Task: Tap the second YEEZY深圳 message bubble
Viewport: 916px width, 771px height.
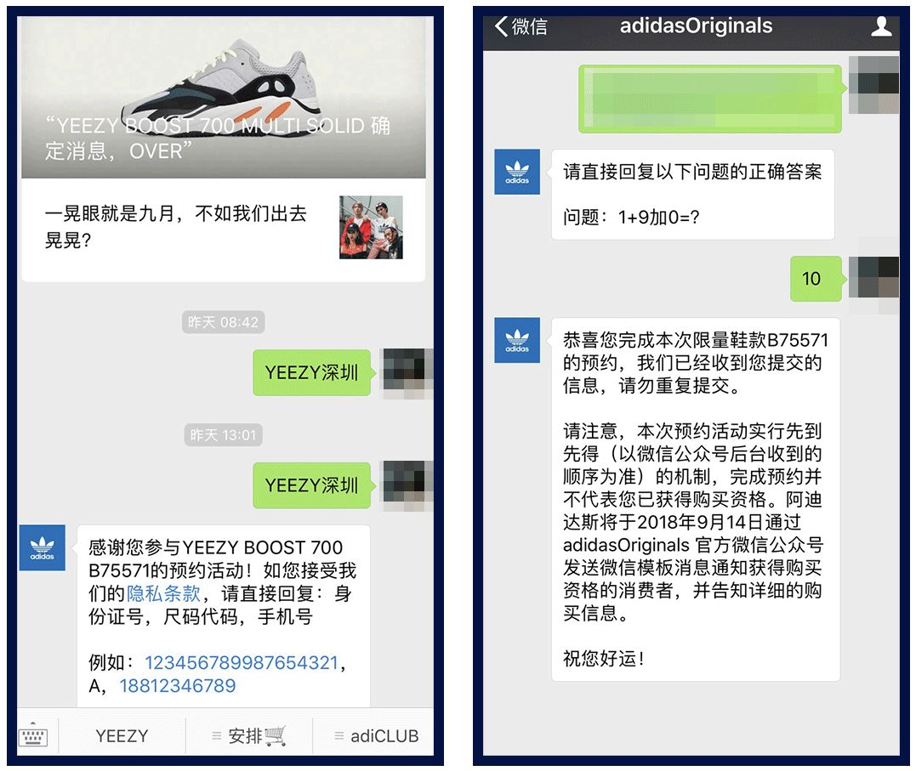Action: pos(311,485)
